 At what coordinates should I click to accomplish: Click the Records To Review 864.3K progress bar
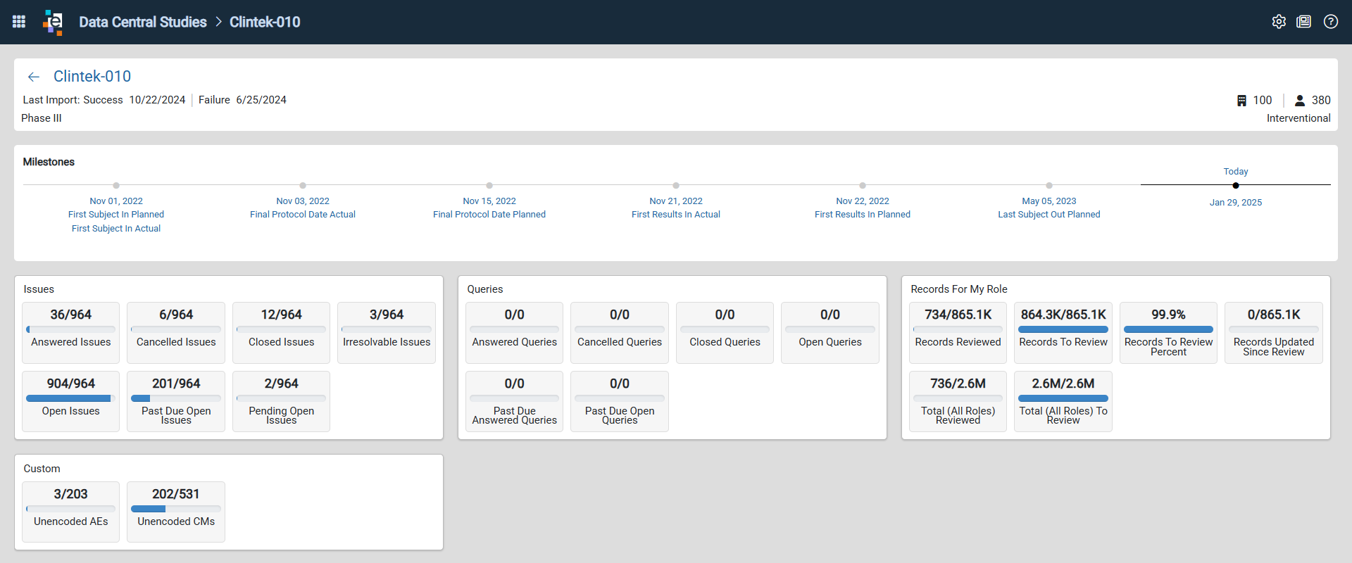tap(1063, 329)
